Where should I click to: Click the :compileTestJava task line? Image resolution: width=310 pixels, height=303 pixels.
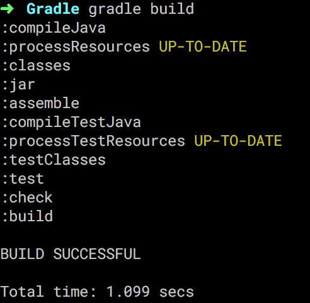[x=72, y=123]
